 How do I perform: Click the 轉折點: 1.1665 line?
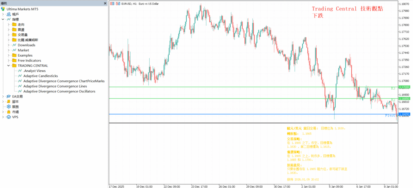pyautogui.click(x=299, y=134)
